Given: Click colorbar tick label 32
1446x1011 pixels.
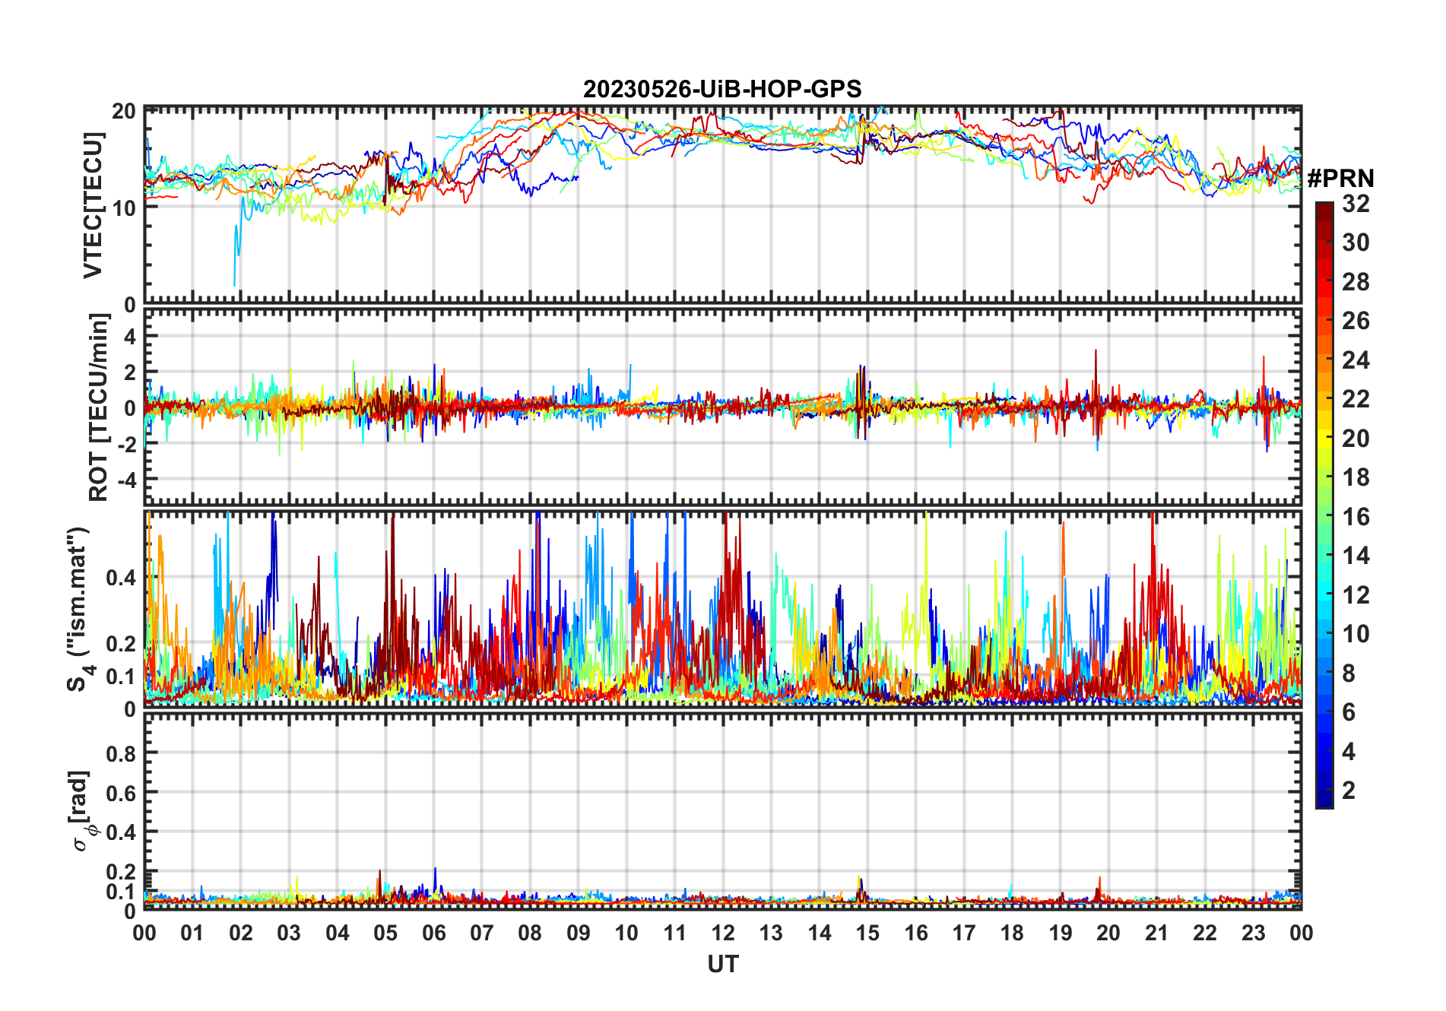Looking at the screenshot, I should [1355, 204].
